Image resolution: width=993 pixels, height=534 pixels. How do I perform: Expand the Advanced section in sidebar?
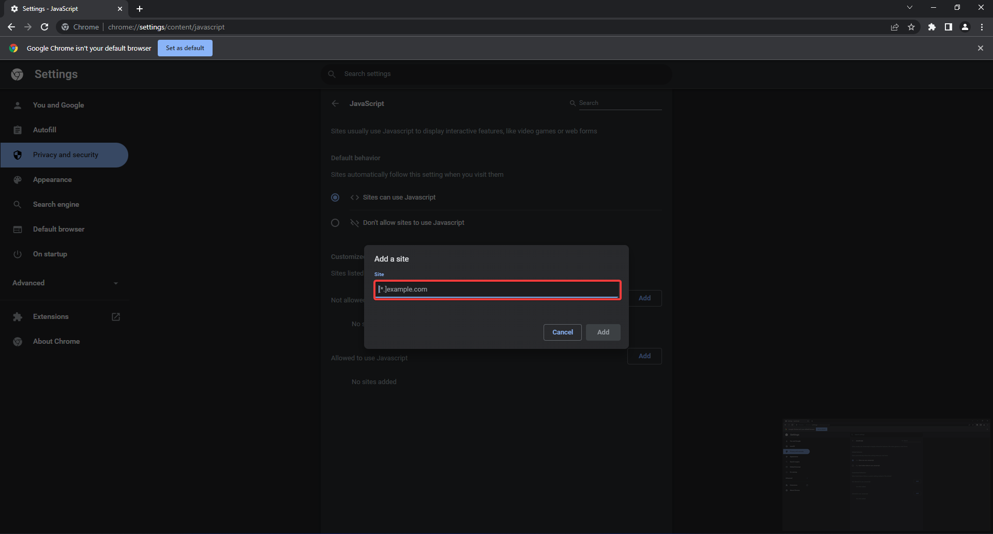64,283
